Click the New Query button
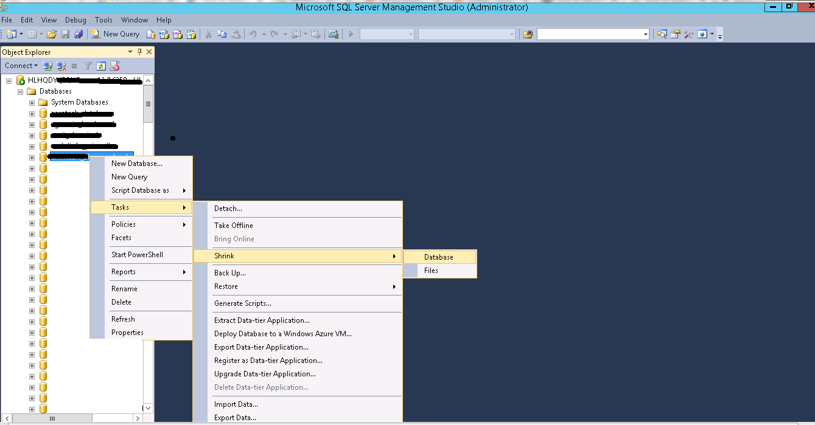This screenshot has height=425, width=815. [115, 34]
